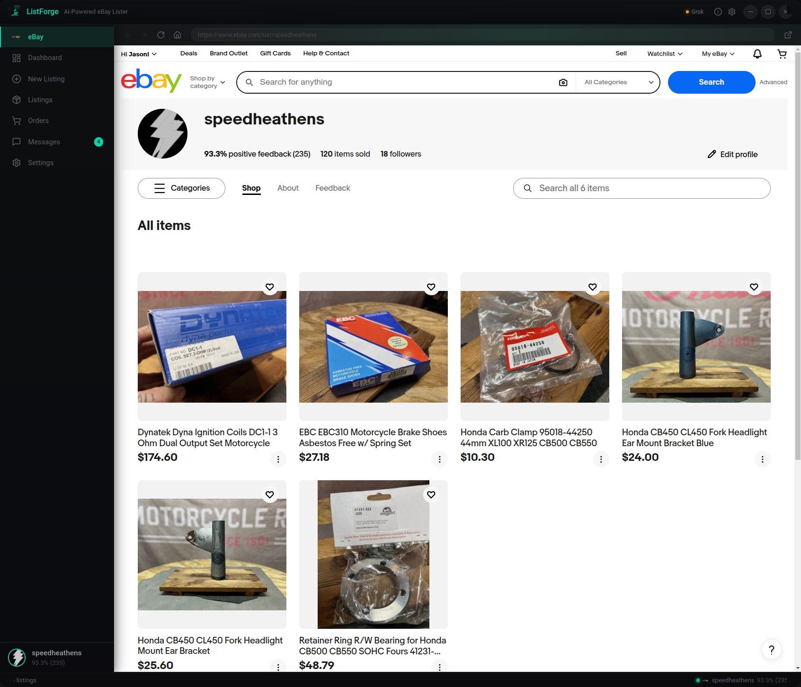Open Settings in ListForge sidebar

click(x=57, y=163)
